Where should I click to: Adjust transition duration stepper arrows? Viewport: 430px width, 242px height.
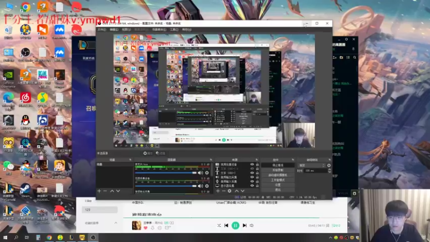pyautogui.click(x=329, y=170)
